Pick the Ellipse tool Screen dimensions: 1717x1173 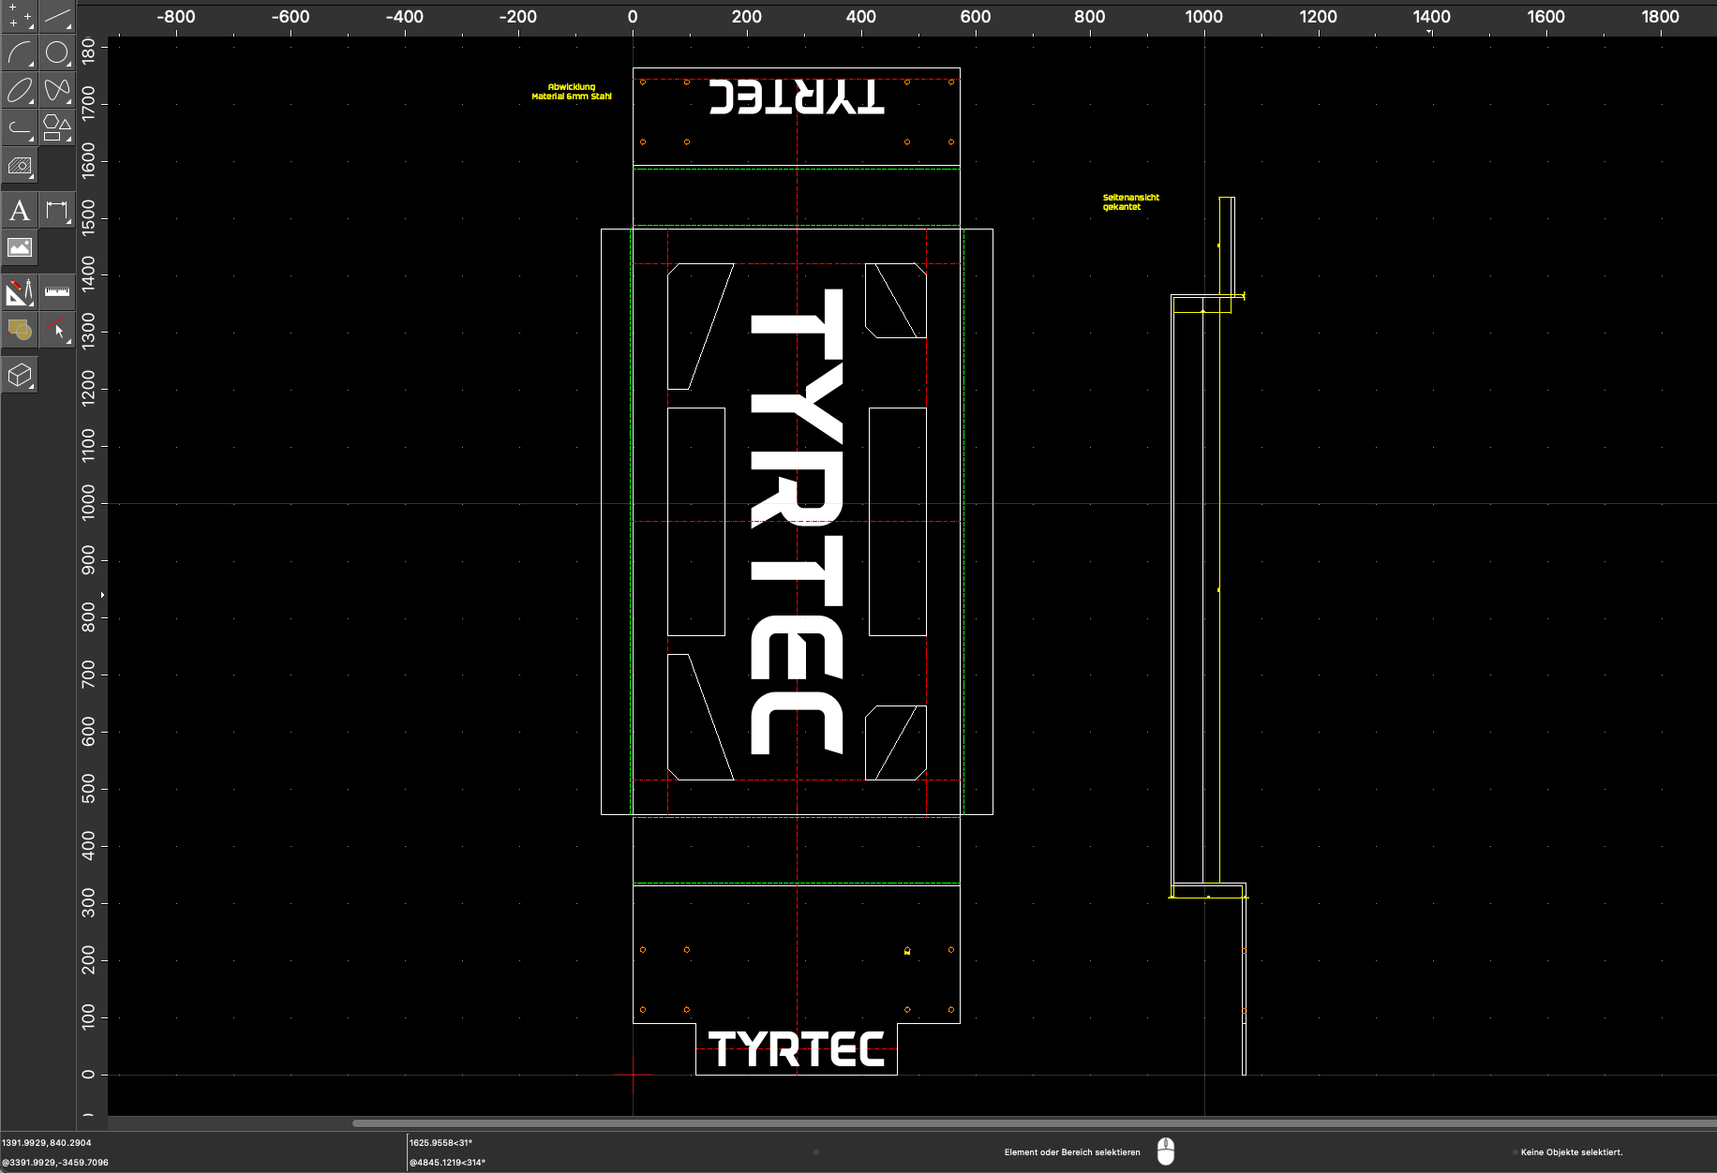[x=19, y=90]
